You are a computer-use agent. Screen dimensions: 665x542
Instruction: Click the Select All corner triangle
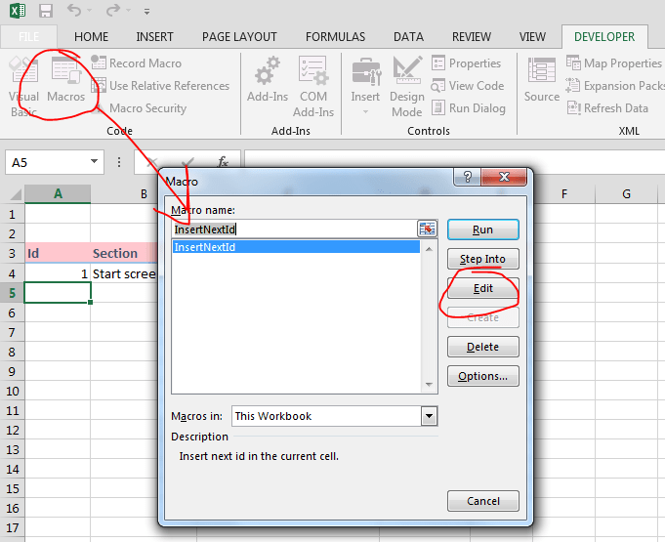point(16,194)
